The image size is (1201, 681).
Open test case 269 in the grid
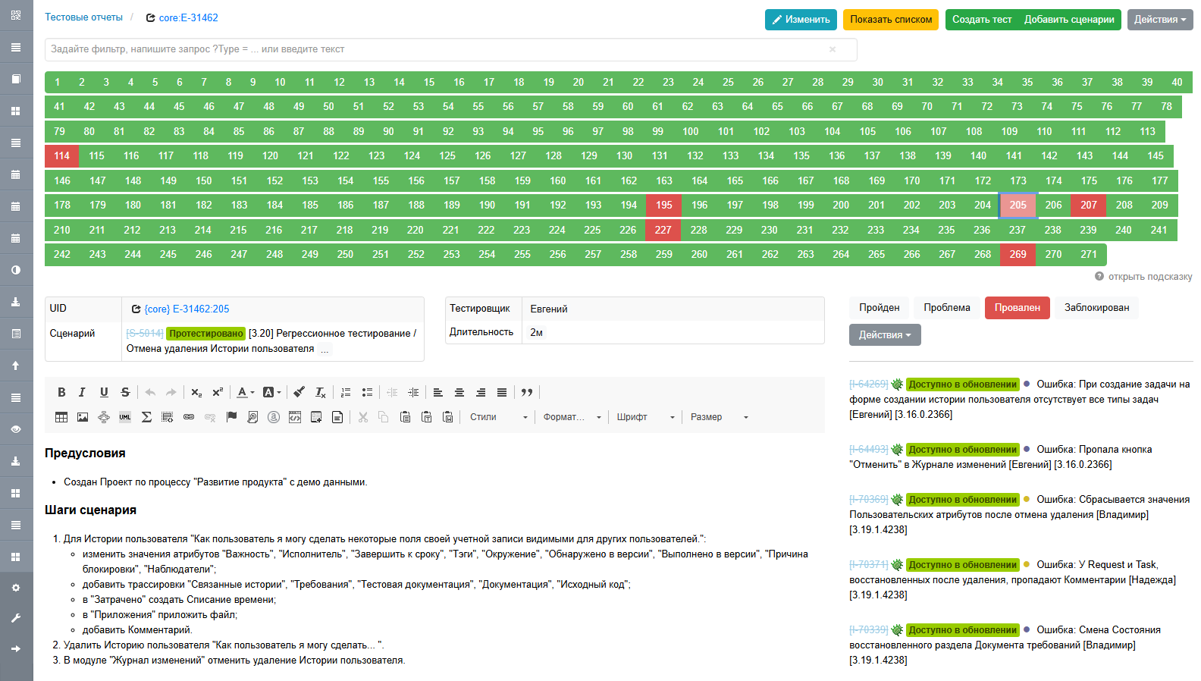tap(1018, 255)
